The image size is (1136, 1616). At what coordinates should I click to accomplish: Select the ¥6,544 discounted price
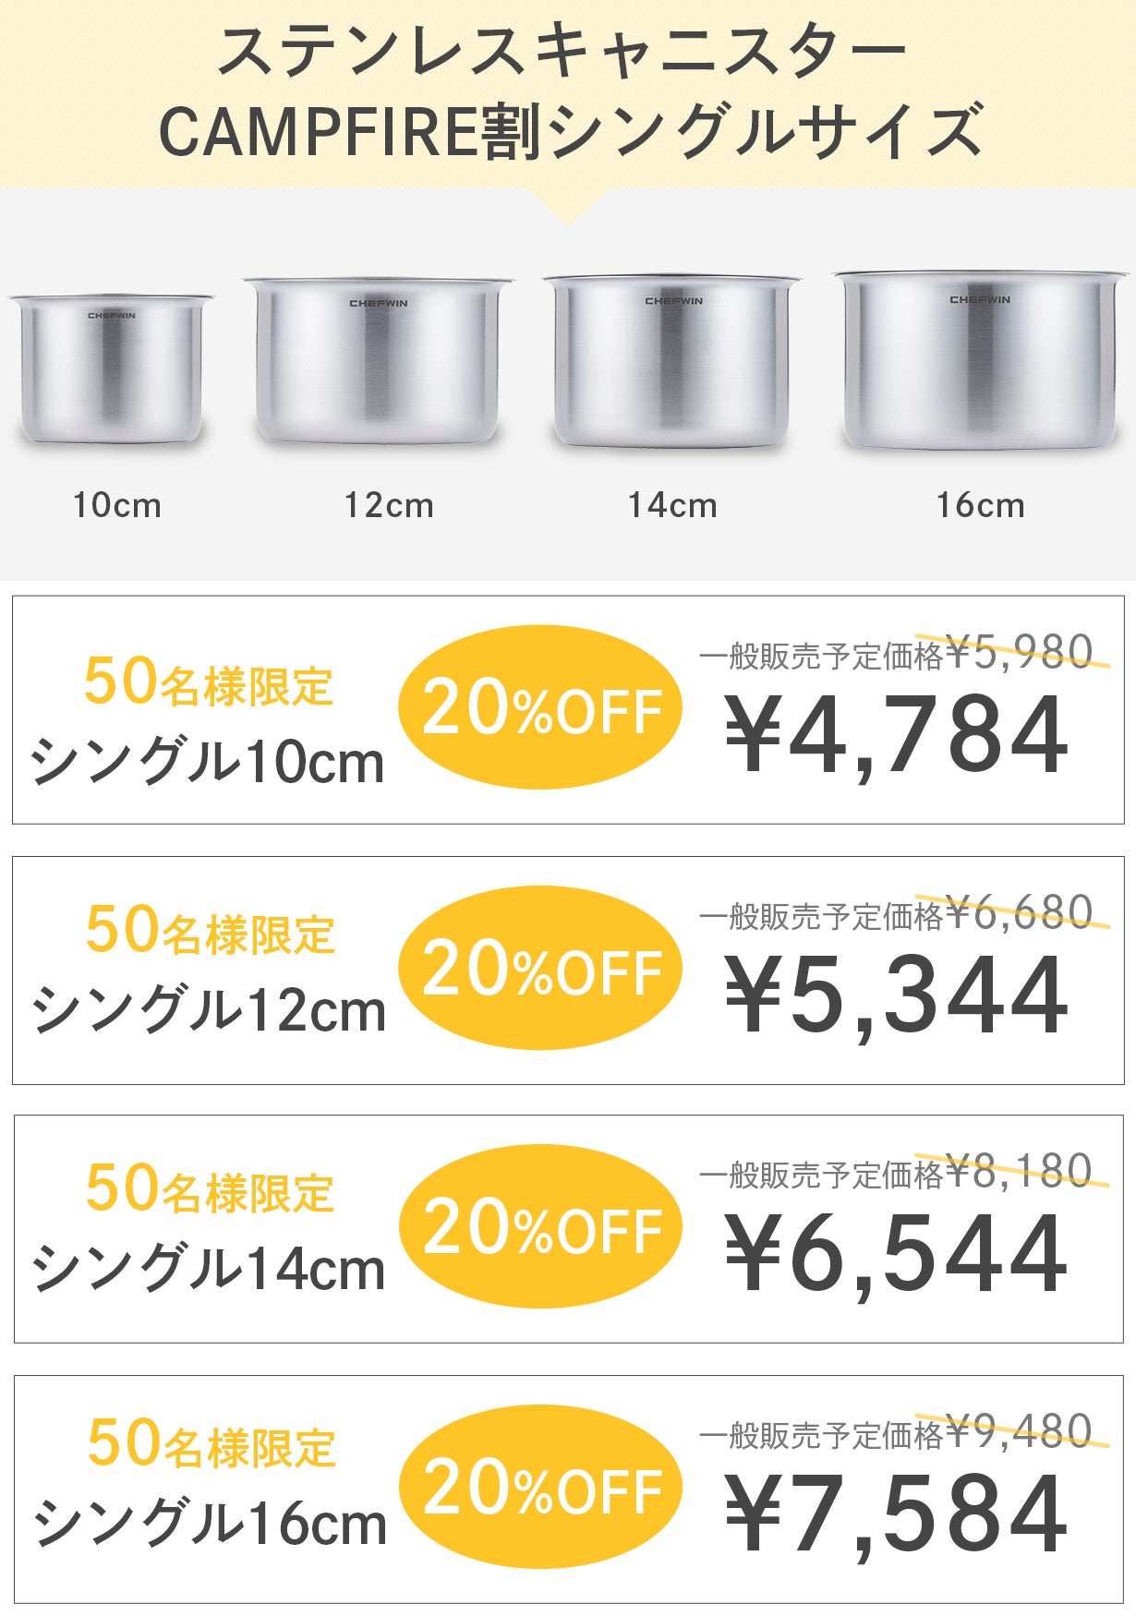[896, 1255]
